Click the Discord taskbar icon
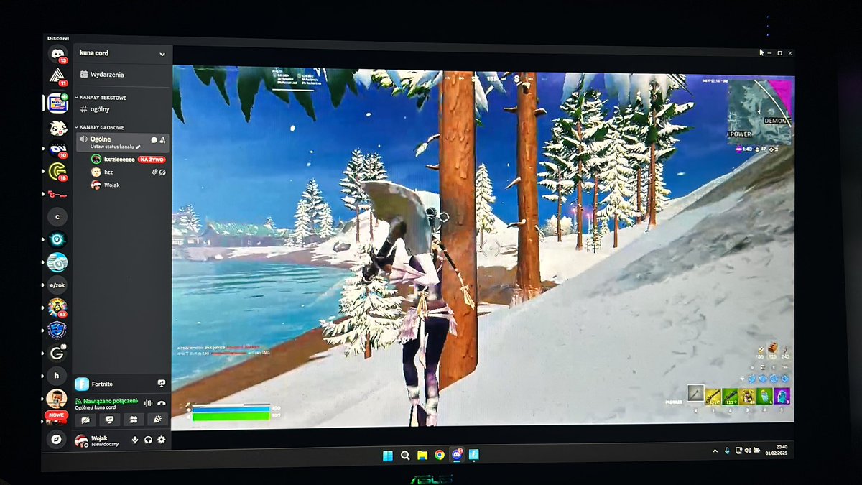The width and height of the screenshot is (862, 485). tap(457, 455)
